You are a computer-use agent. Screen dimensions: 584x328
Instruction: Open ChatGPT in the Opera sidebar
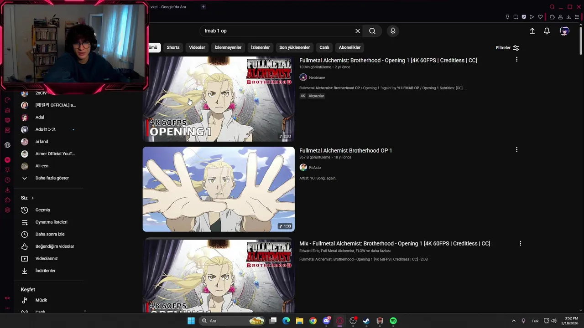[7, 145]
